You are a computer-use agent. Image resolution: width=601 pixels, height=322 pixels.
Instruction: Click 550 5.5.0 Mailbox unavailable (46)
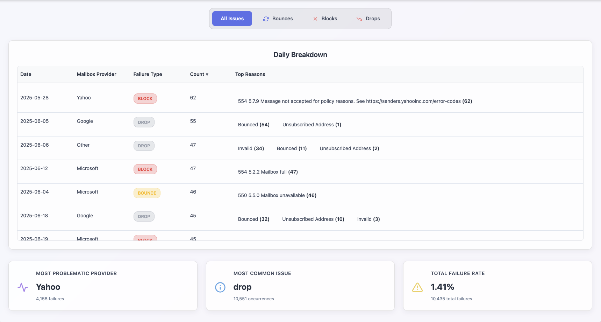277,195
